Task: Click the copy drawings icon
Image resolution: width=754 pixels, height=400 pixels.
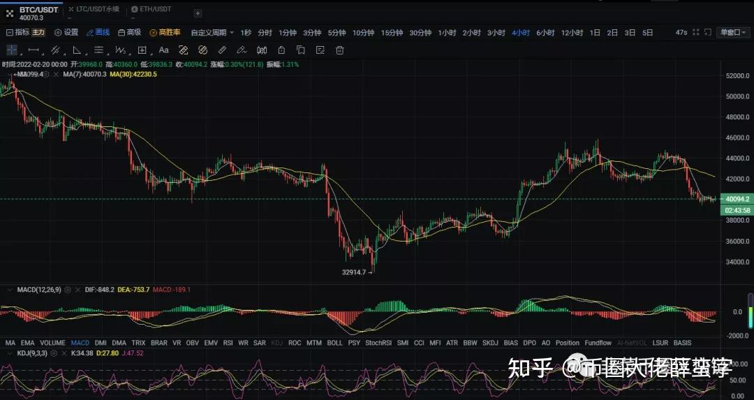Action: 300,50
